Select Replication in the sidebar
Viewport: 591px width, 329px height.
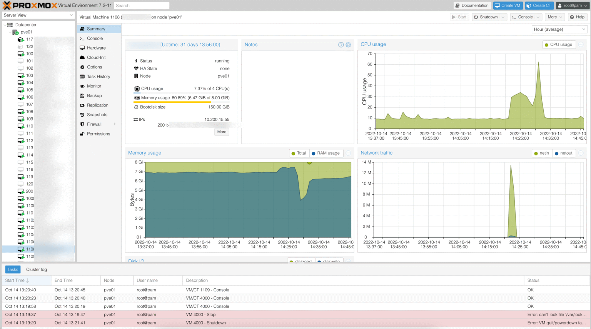pos(97,105)
